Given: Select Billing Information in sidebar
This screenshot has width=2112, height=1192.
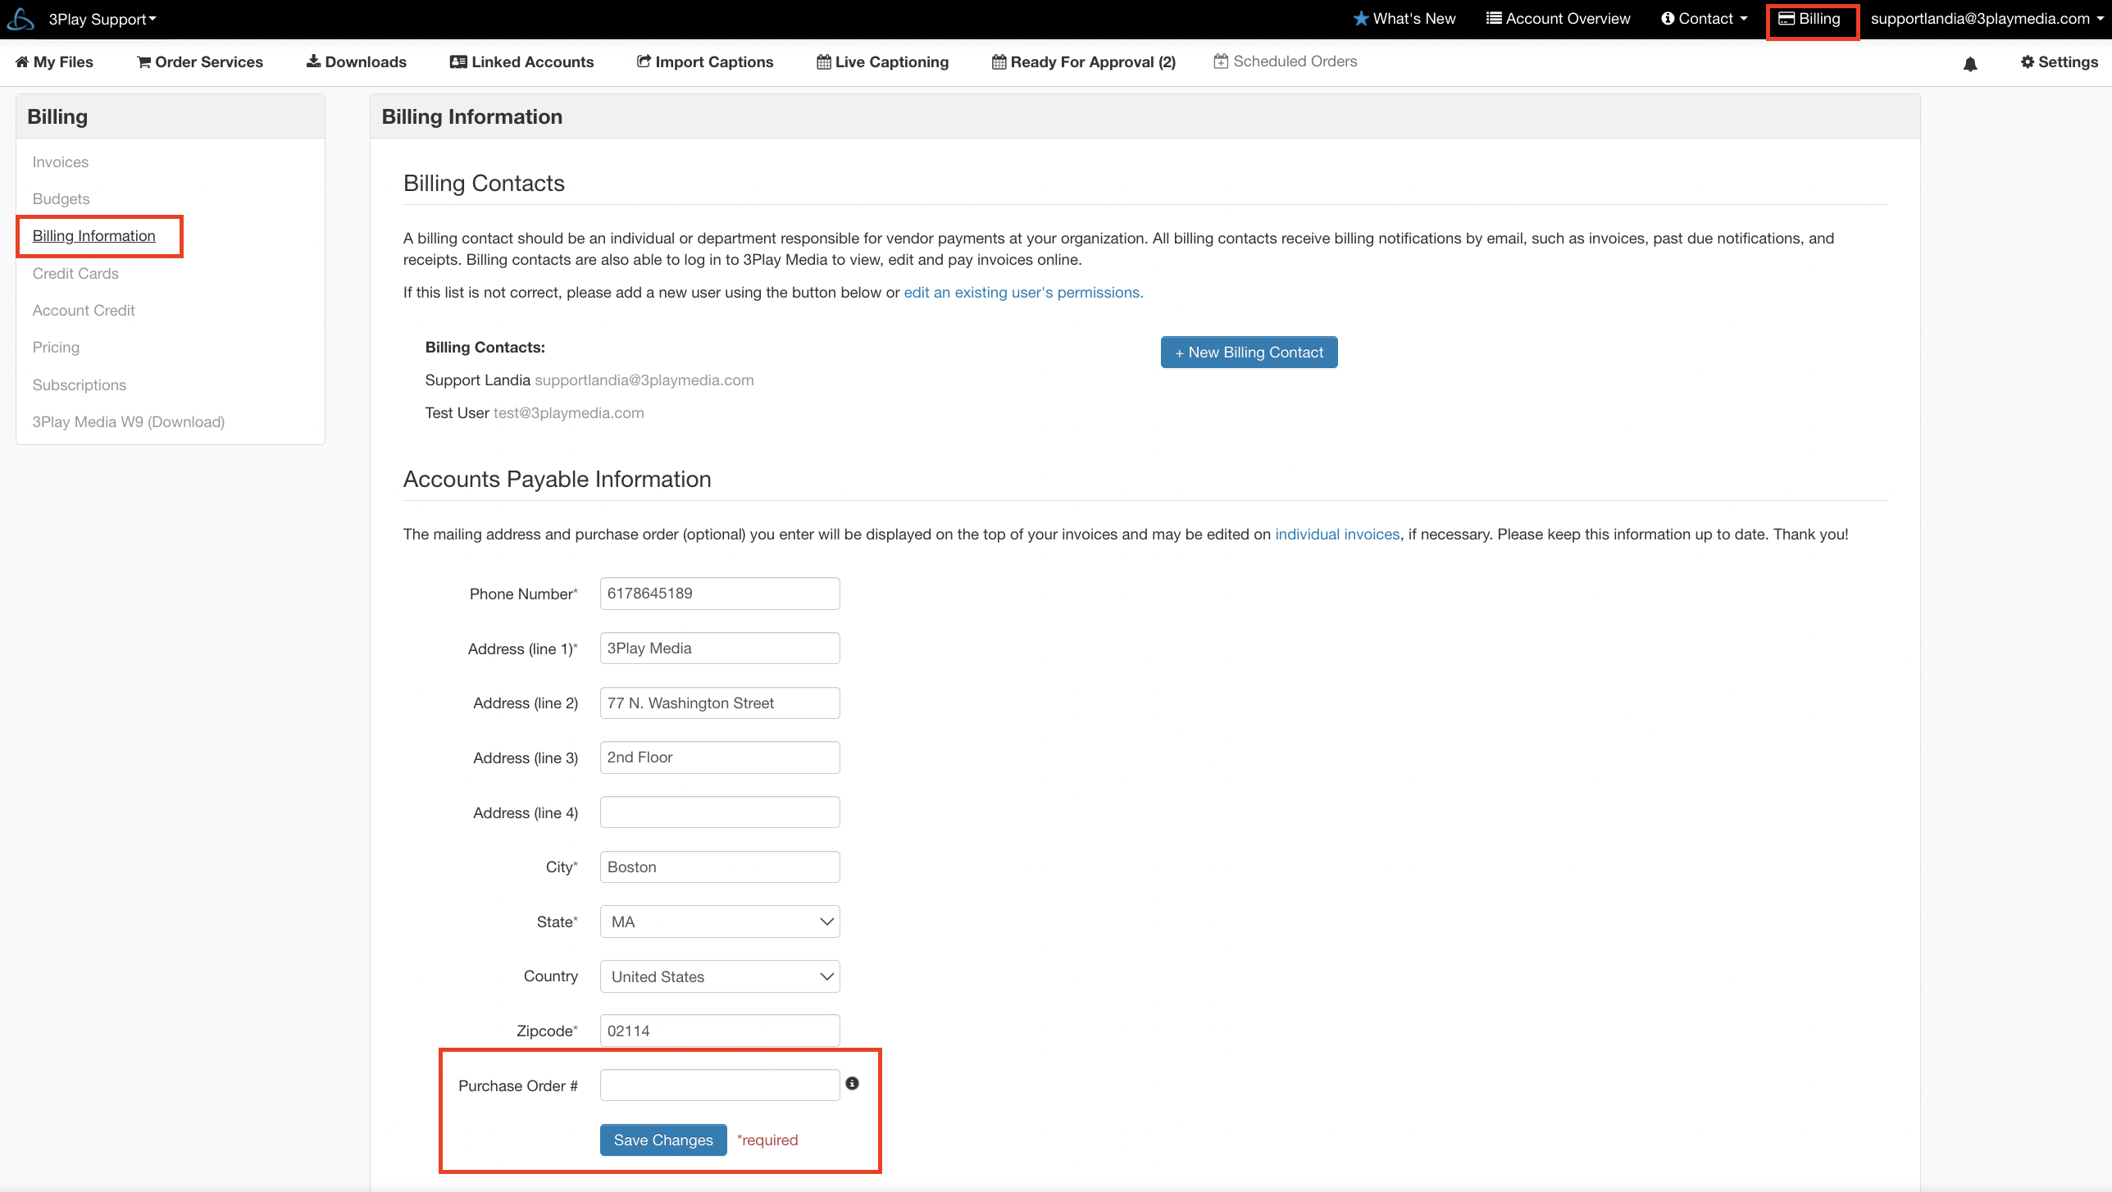Looking at the screenshot, I should (94, 236).
